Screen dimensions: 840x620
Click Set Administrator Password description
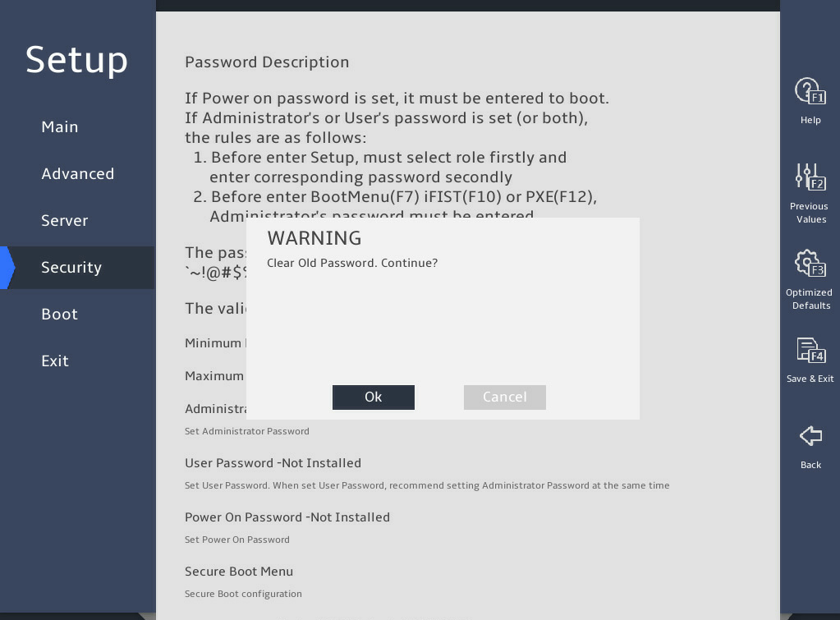pyautogui.click(x=247, y=431)
